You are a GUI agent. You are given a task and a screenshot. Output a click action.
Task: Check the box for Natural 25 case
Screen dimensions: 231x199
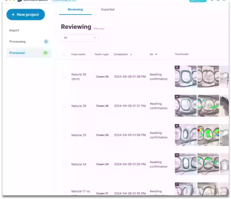pos(64,135)
